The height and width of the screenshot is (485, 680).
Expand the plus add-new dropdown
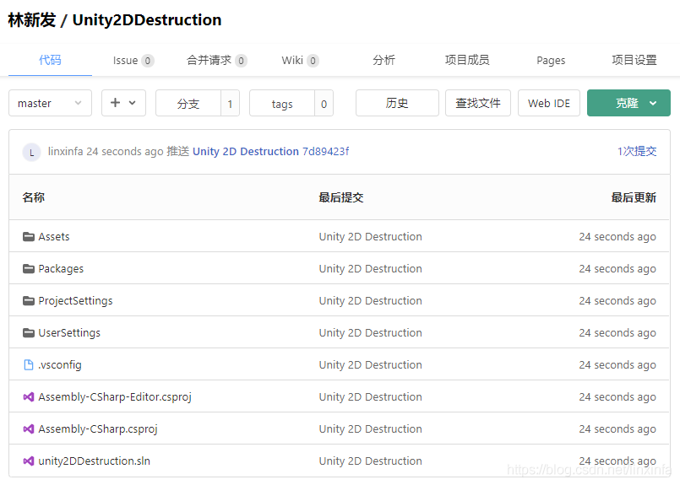coord(123,103)
